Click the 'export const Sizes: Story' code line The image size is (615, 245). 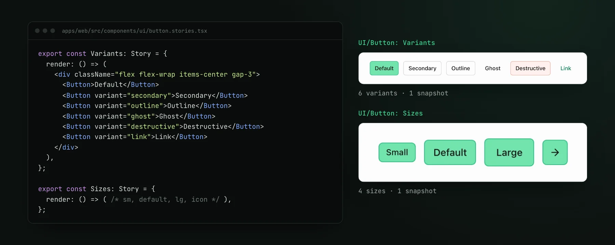coord(97,189)
